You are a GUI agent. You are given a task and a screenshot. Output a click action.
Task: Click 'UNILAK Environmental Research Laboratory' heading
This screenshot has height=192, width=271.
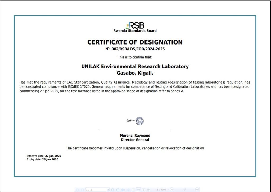click(135, 67)
